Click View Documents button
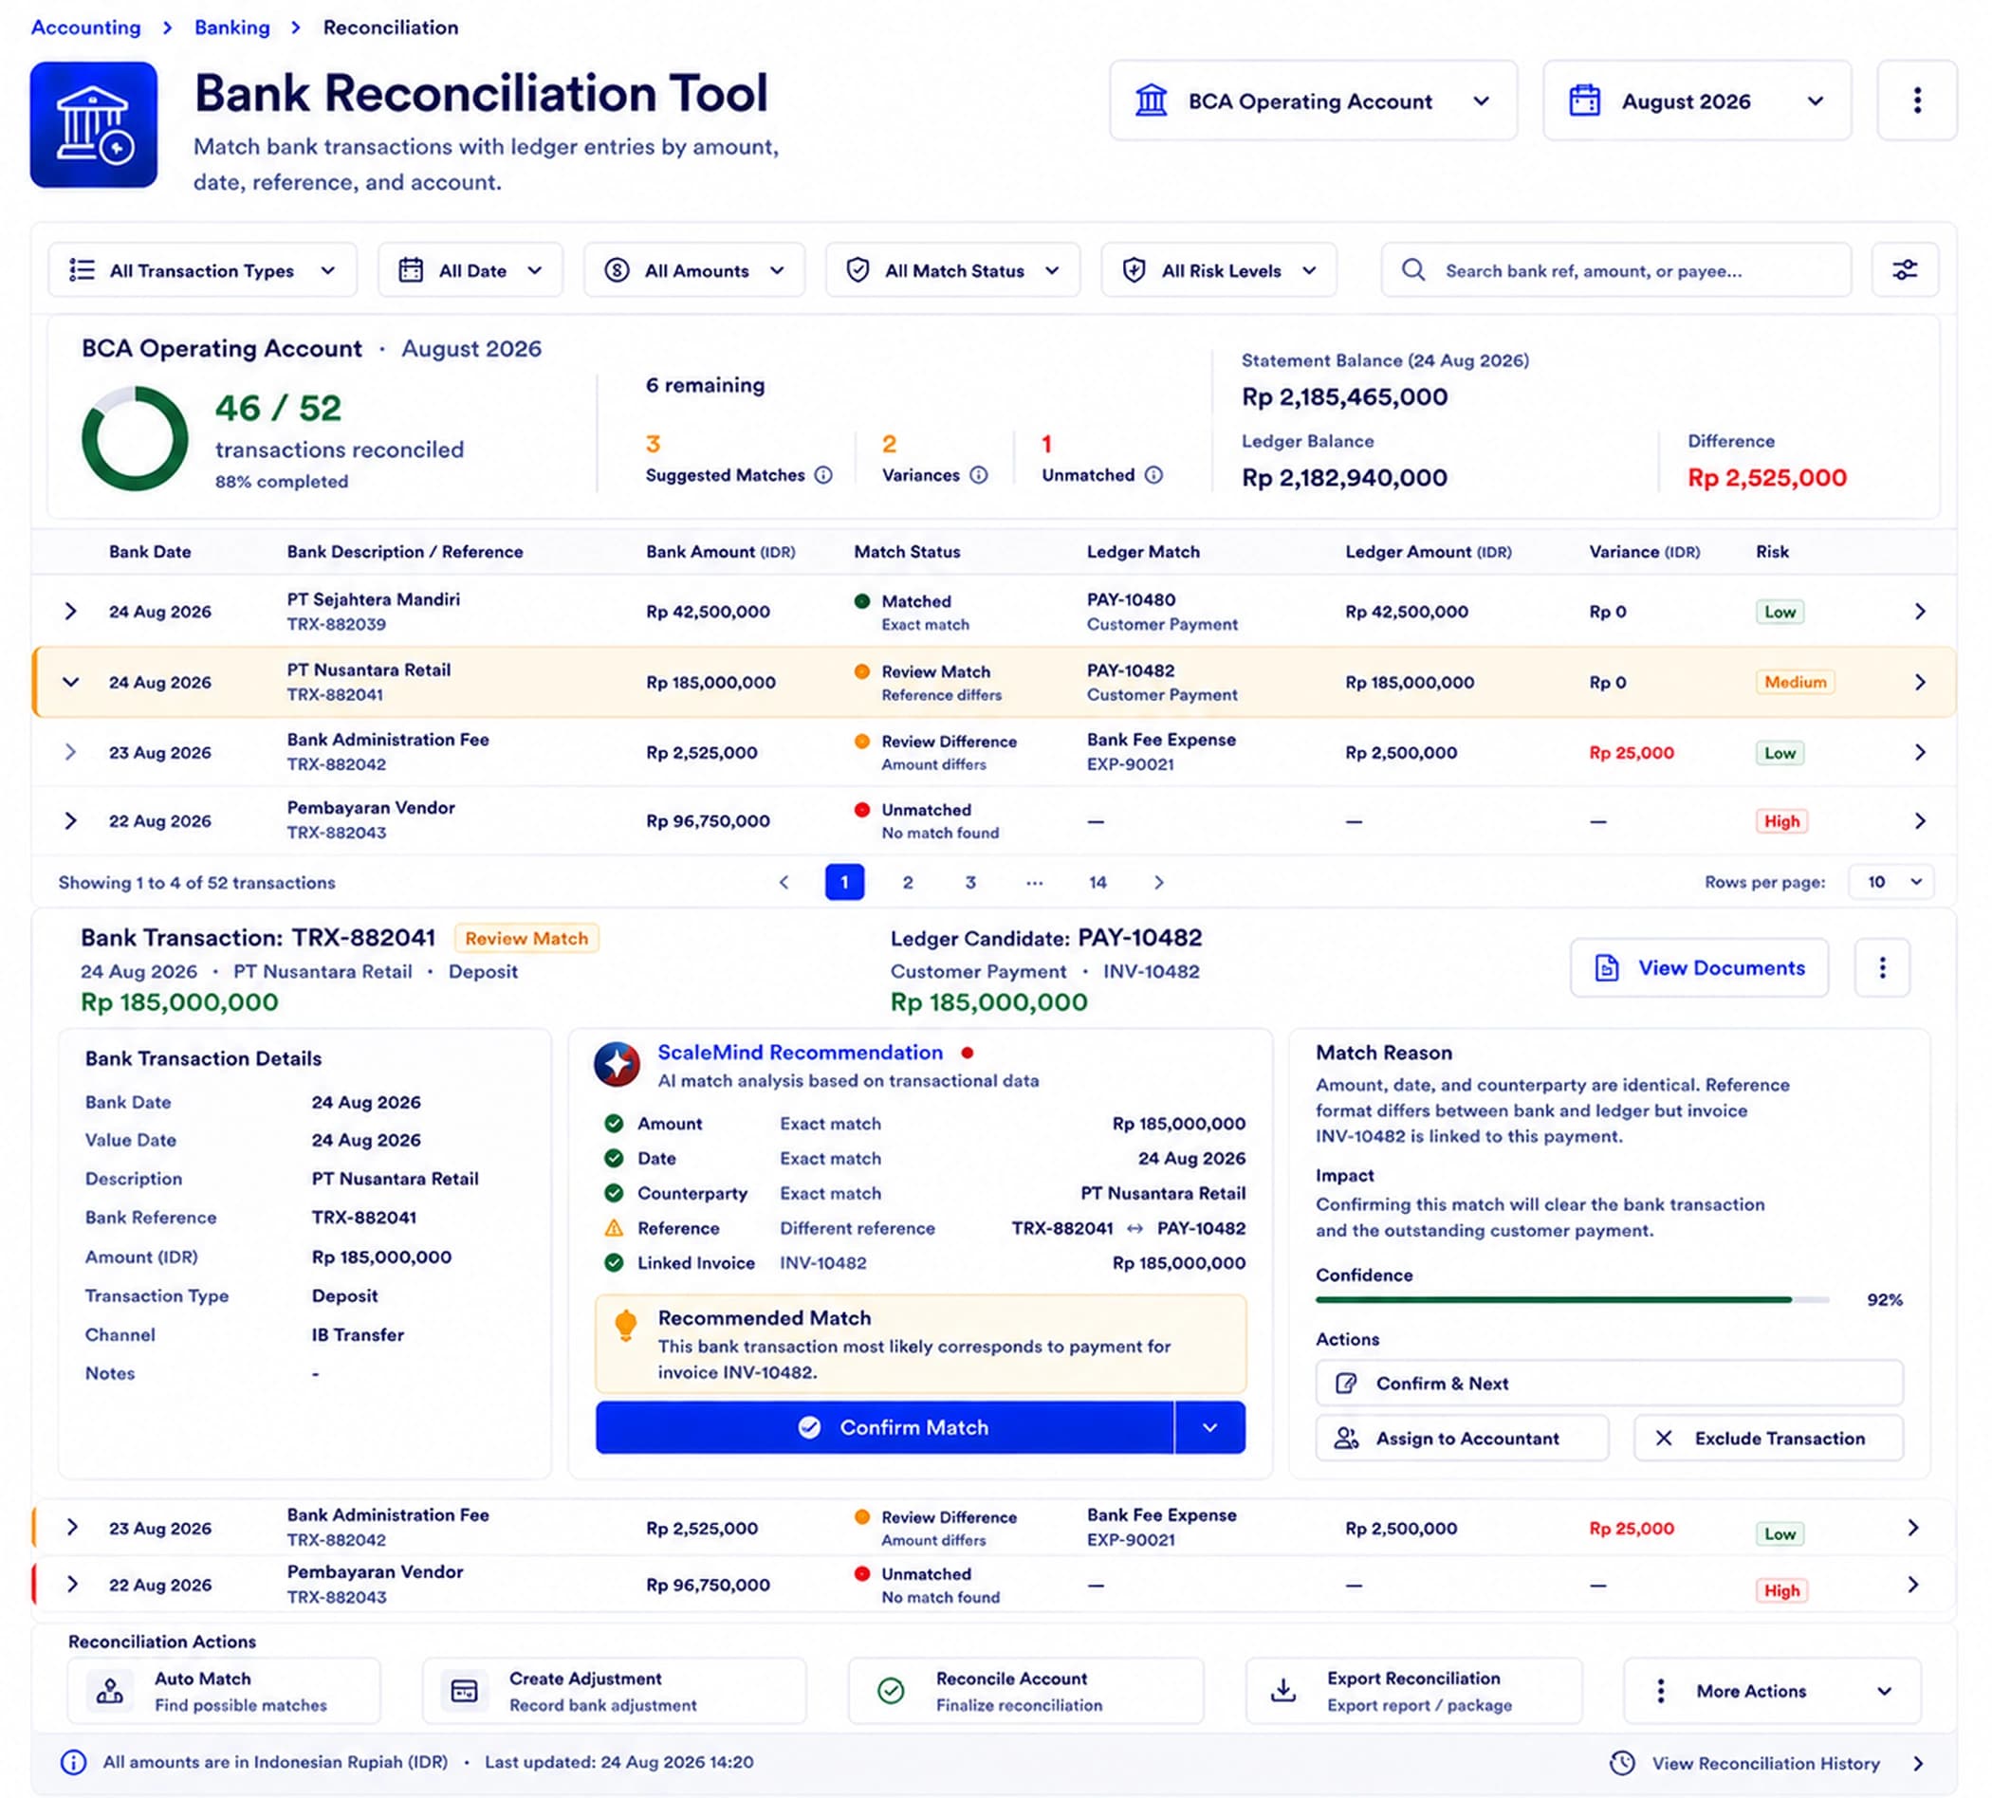This screenshot has width=1992, height=1798. click(1699, 967)
